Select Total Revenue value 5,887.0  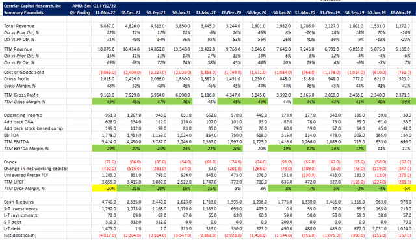[x=107, y=26]
